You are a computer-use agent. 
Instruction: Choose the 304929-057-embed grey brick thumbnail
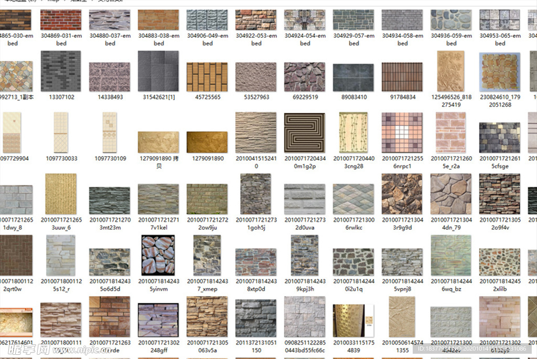353,20
